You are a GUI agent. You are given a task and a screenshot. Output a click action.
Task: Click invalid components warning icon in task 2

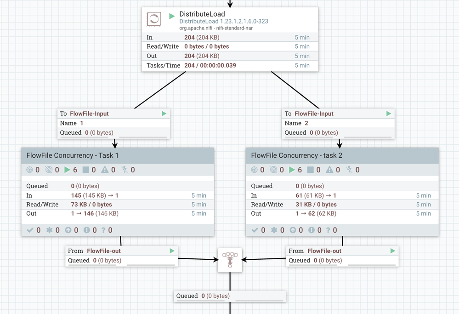[x=329, y=170]
